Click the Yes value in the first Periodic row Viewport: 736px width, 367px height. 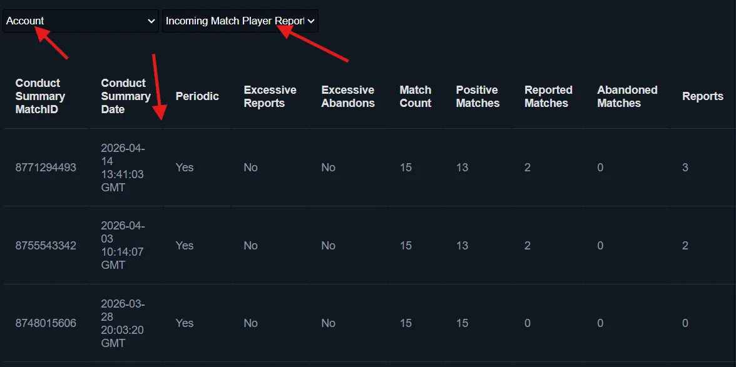click(x=184, y=168)
